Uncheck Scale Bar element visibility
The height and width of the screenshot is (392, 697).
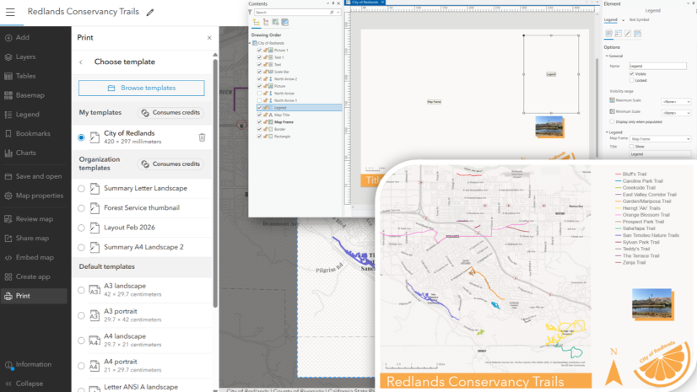(260, 72)
